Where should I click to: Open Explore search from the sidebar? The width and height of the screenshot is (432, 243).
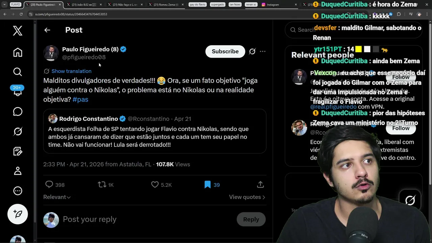(x=18, y=72)
